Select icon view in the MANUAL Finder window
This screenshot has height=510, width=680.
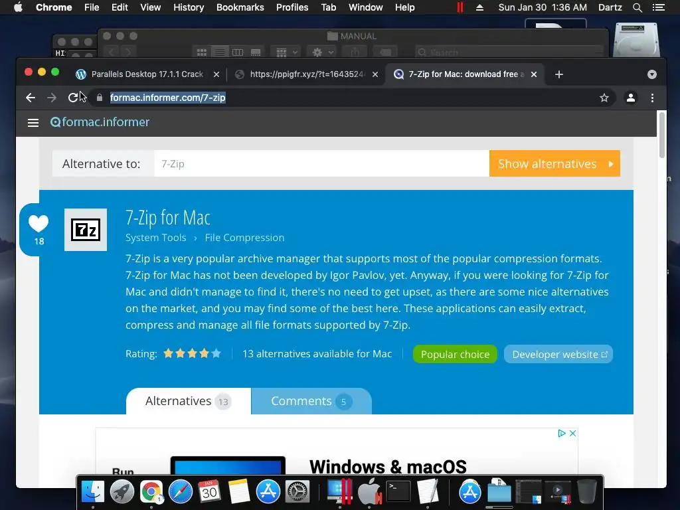(x=202, y=52)
